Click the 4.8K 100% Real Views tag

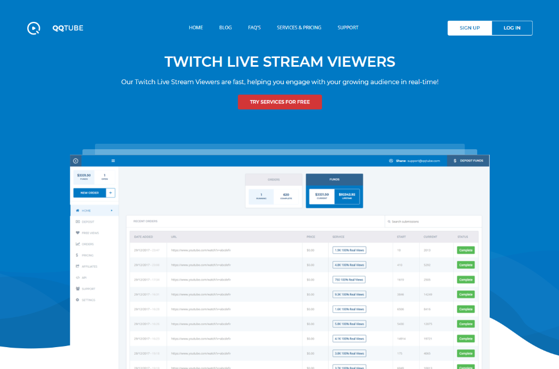pyautogui.click(x=349, y=265)
